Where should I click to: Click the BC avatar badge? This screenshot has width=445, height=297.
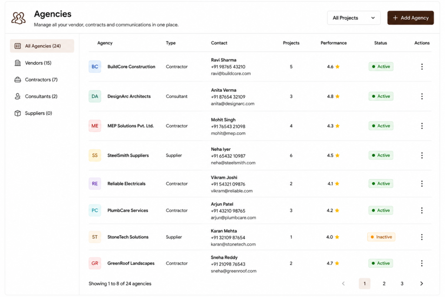(x=95, y=67)
